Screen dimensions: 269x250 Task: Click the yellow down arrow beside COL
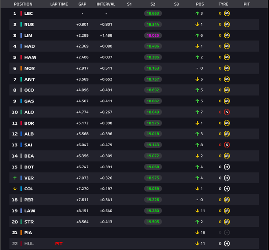tap(15, 189)
